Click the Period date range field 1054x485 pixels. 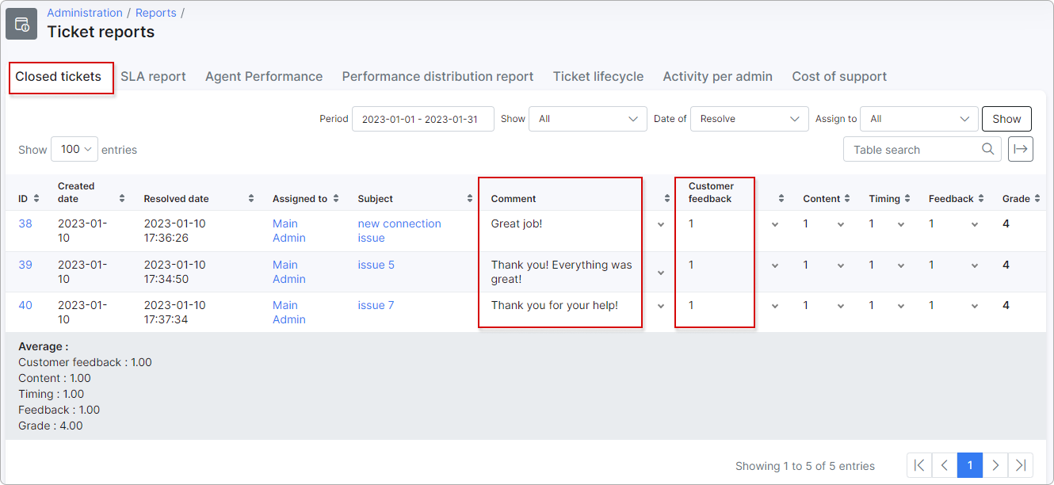point(422,118)
